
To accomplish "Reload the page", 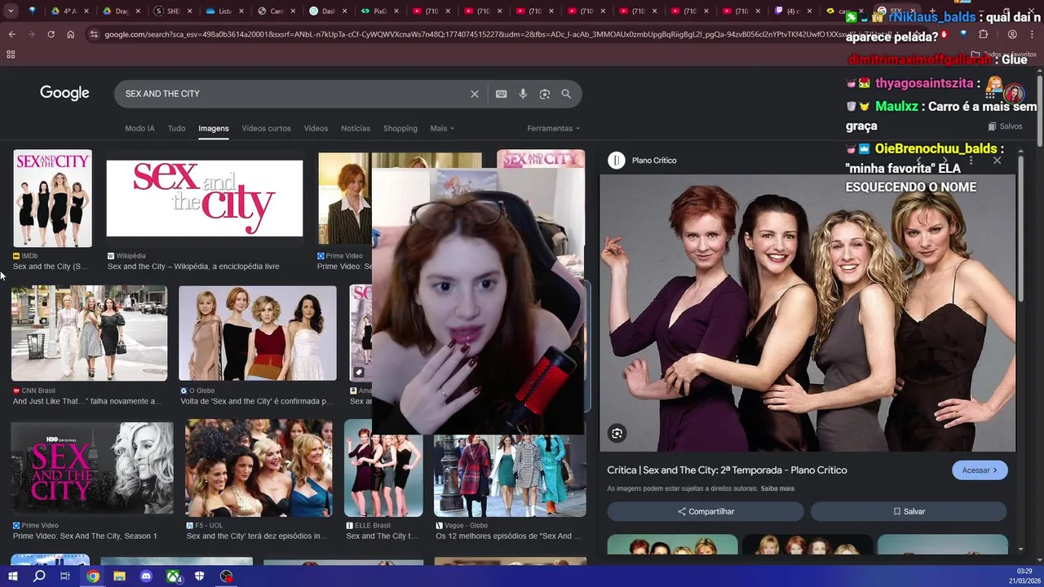I will click(51, 34).
